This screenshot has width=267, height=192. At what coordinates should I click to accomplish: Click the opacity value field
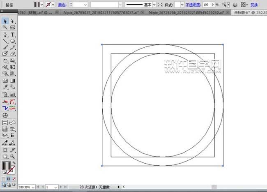207,5
